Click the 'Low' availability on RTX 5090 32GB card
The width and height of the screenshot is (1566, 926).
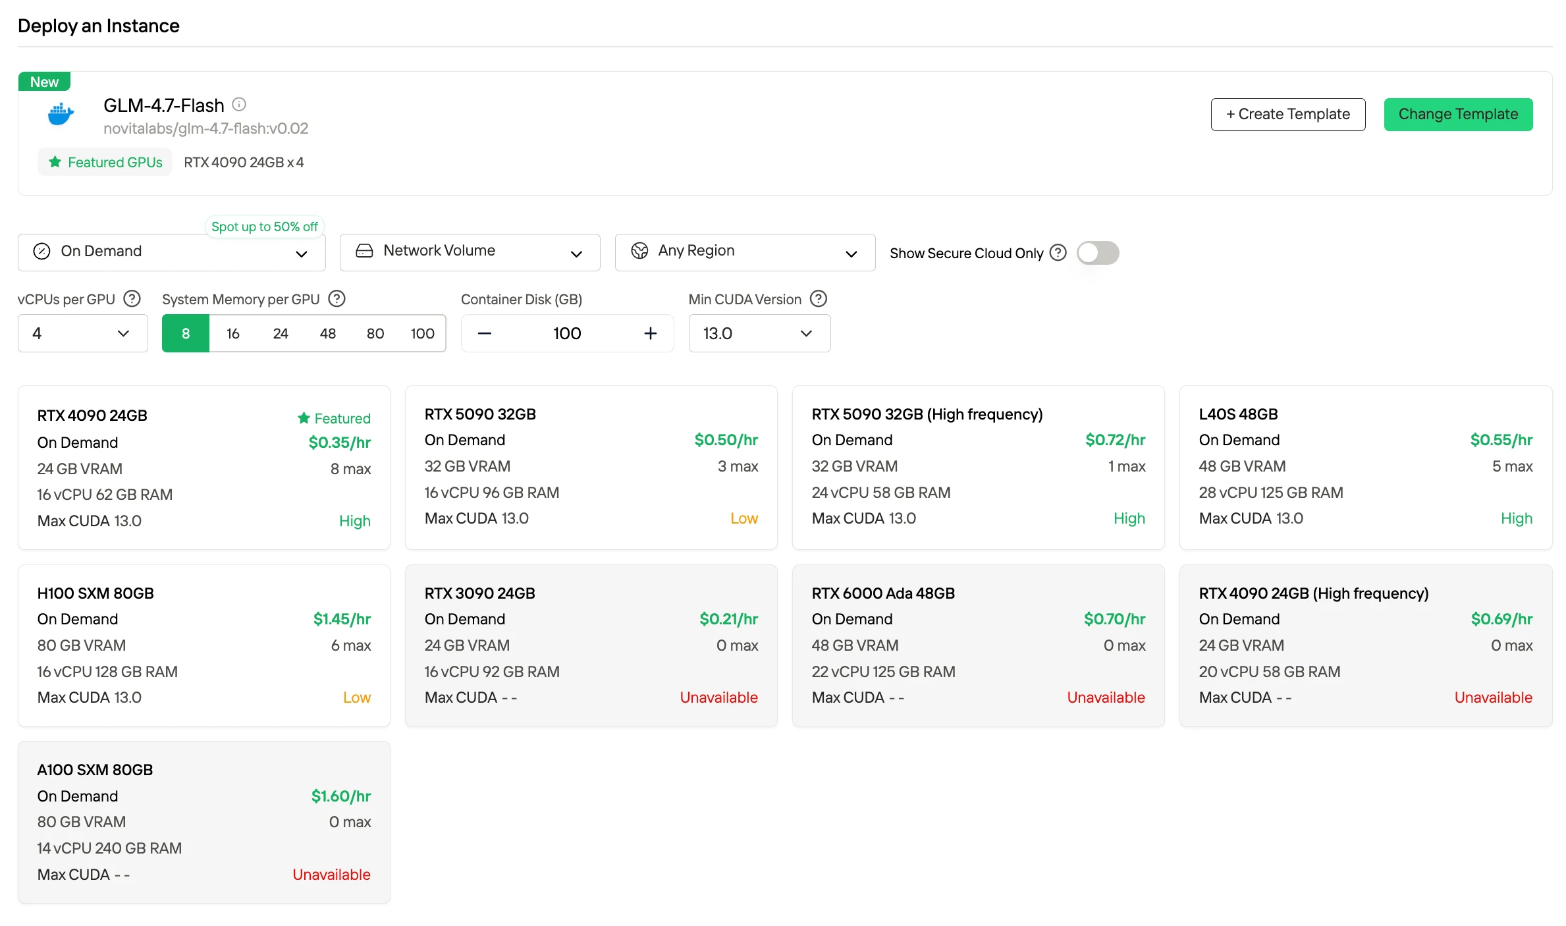point(744,518)
